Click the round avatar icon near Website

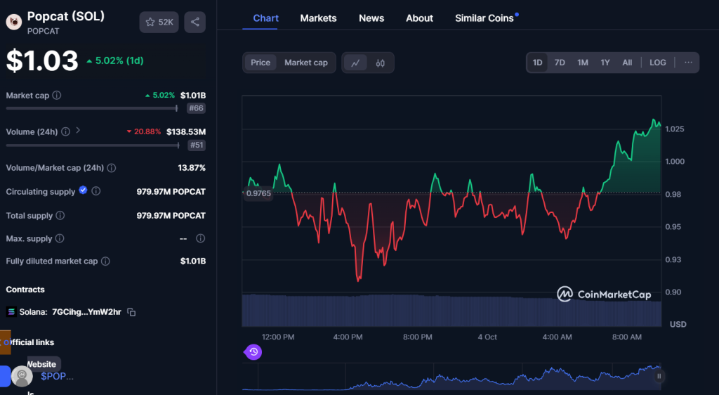[22, 376]
